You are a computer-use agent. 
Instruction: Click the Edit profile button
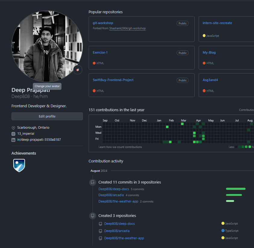(47, 116)
